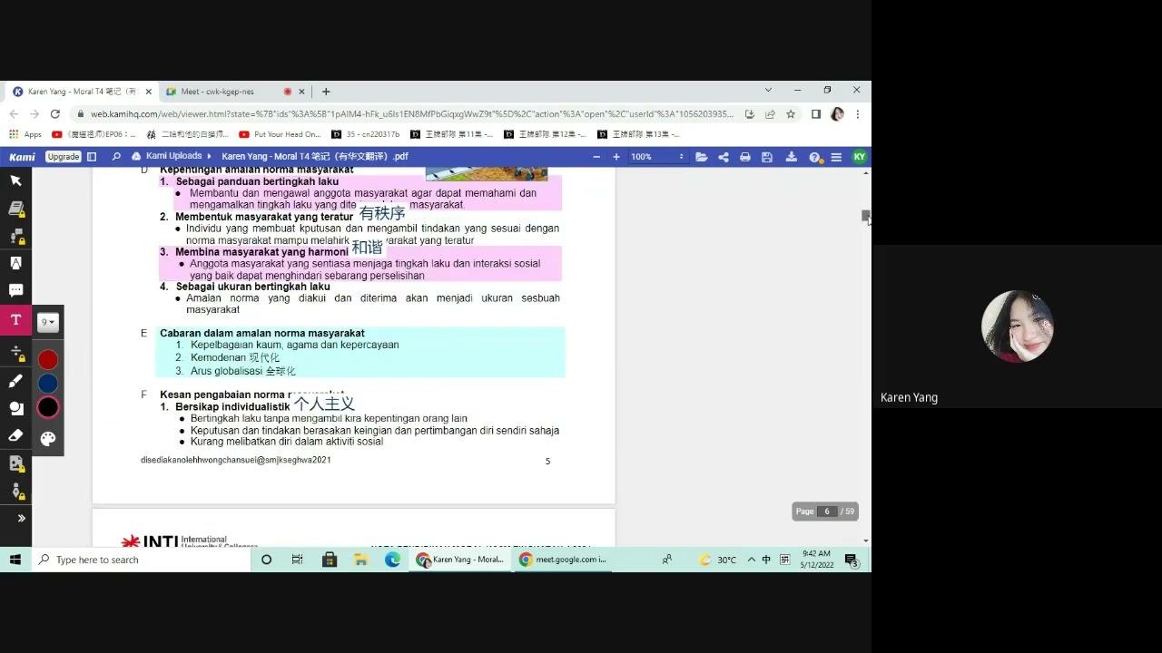Open the custom color palette
This screenshot has height=653, width=1162.
click(48, 439)
